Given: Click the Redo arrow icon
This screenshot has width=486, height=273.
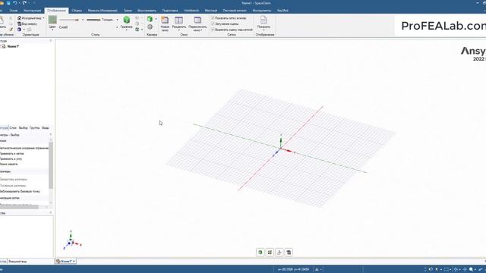Looking at the screenshot, I should click(24, 3).
